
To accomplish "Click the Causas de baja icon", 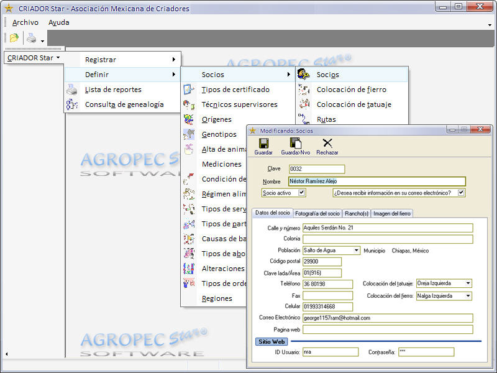I will [x=189, y=239].
